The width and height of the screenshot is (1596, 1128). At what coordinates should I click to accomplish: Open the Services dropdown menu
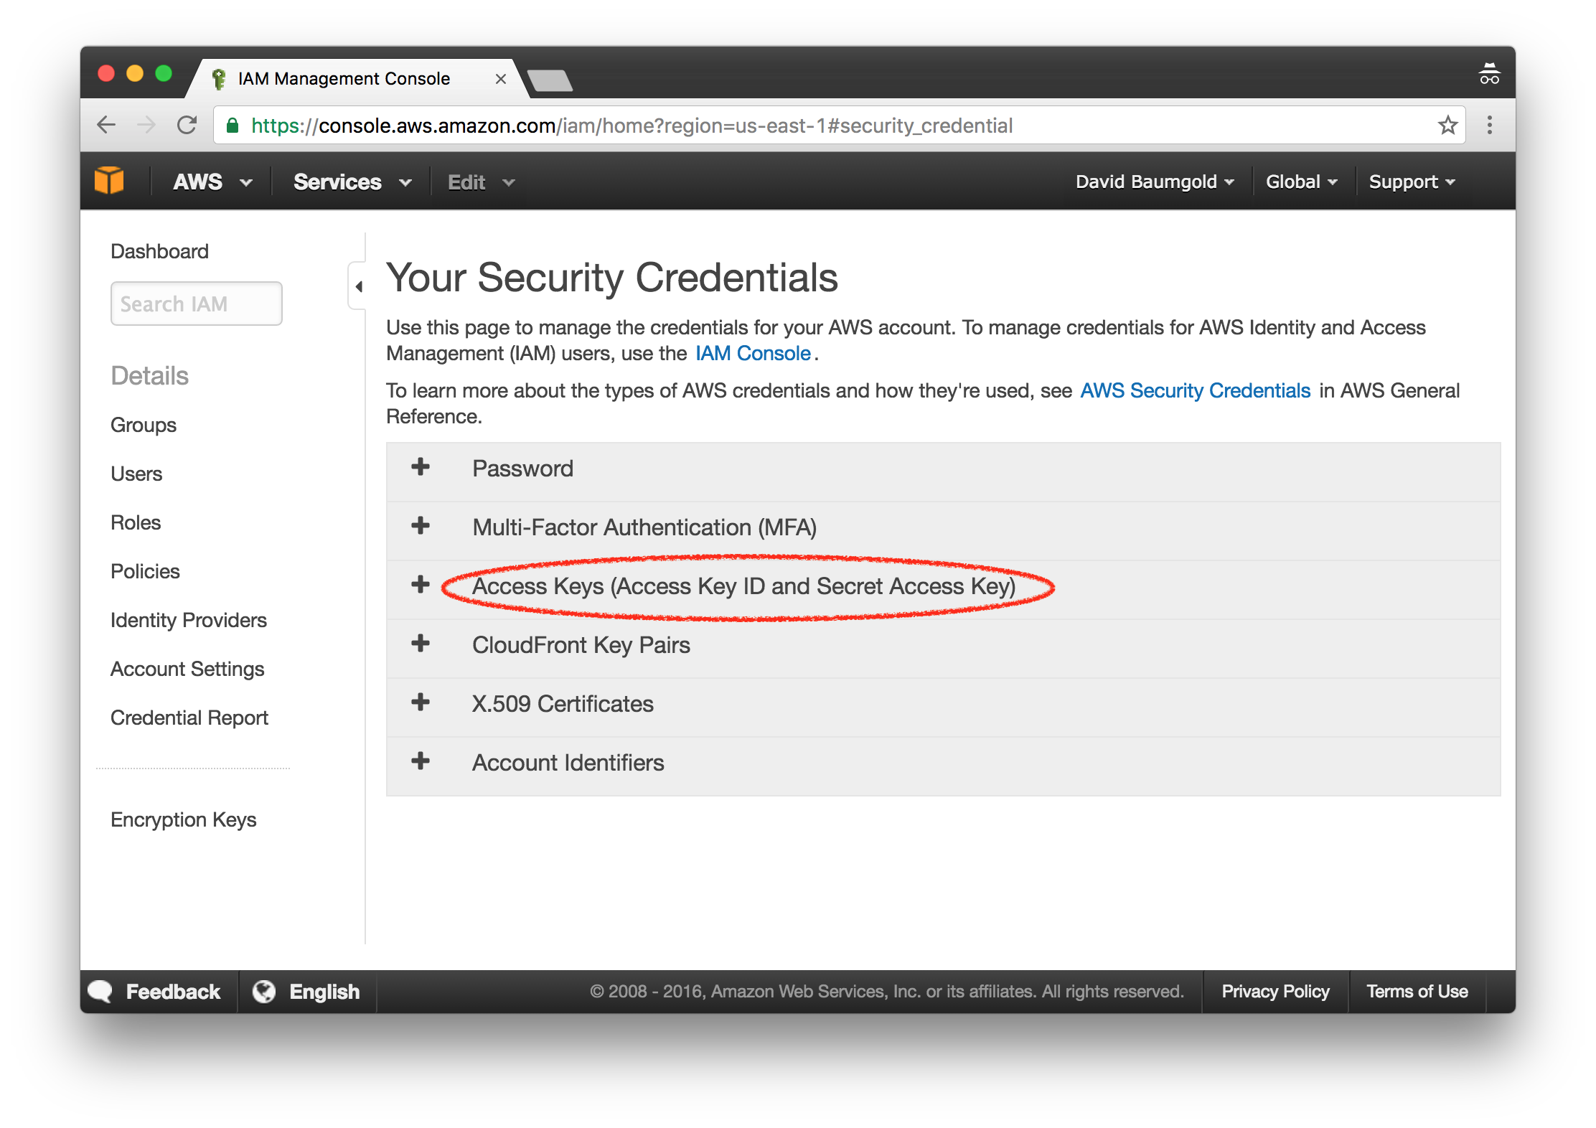click(x=352, y=182)
